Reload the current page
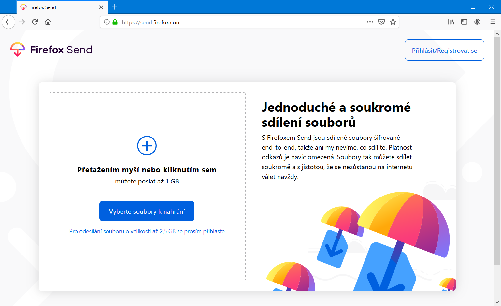The height and width of the screenshot is (306, 501). tap(35, 22)
